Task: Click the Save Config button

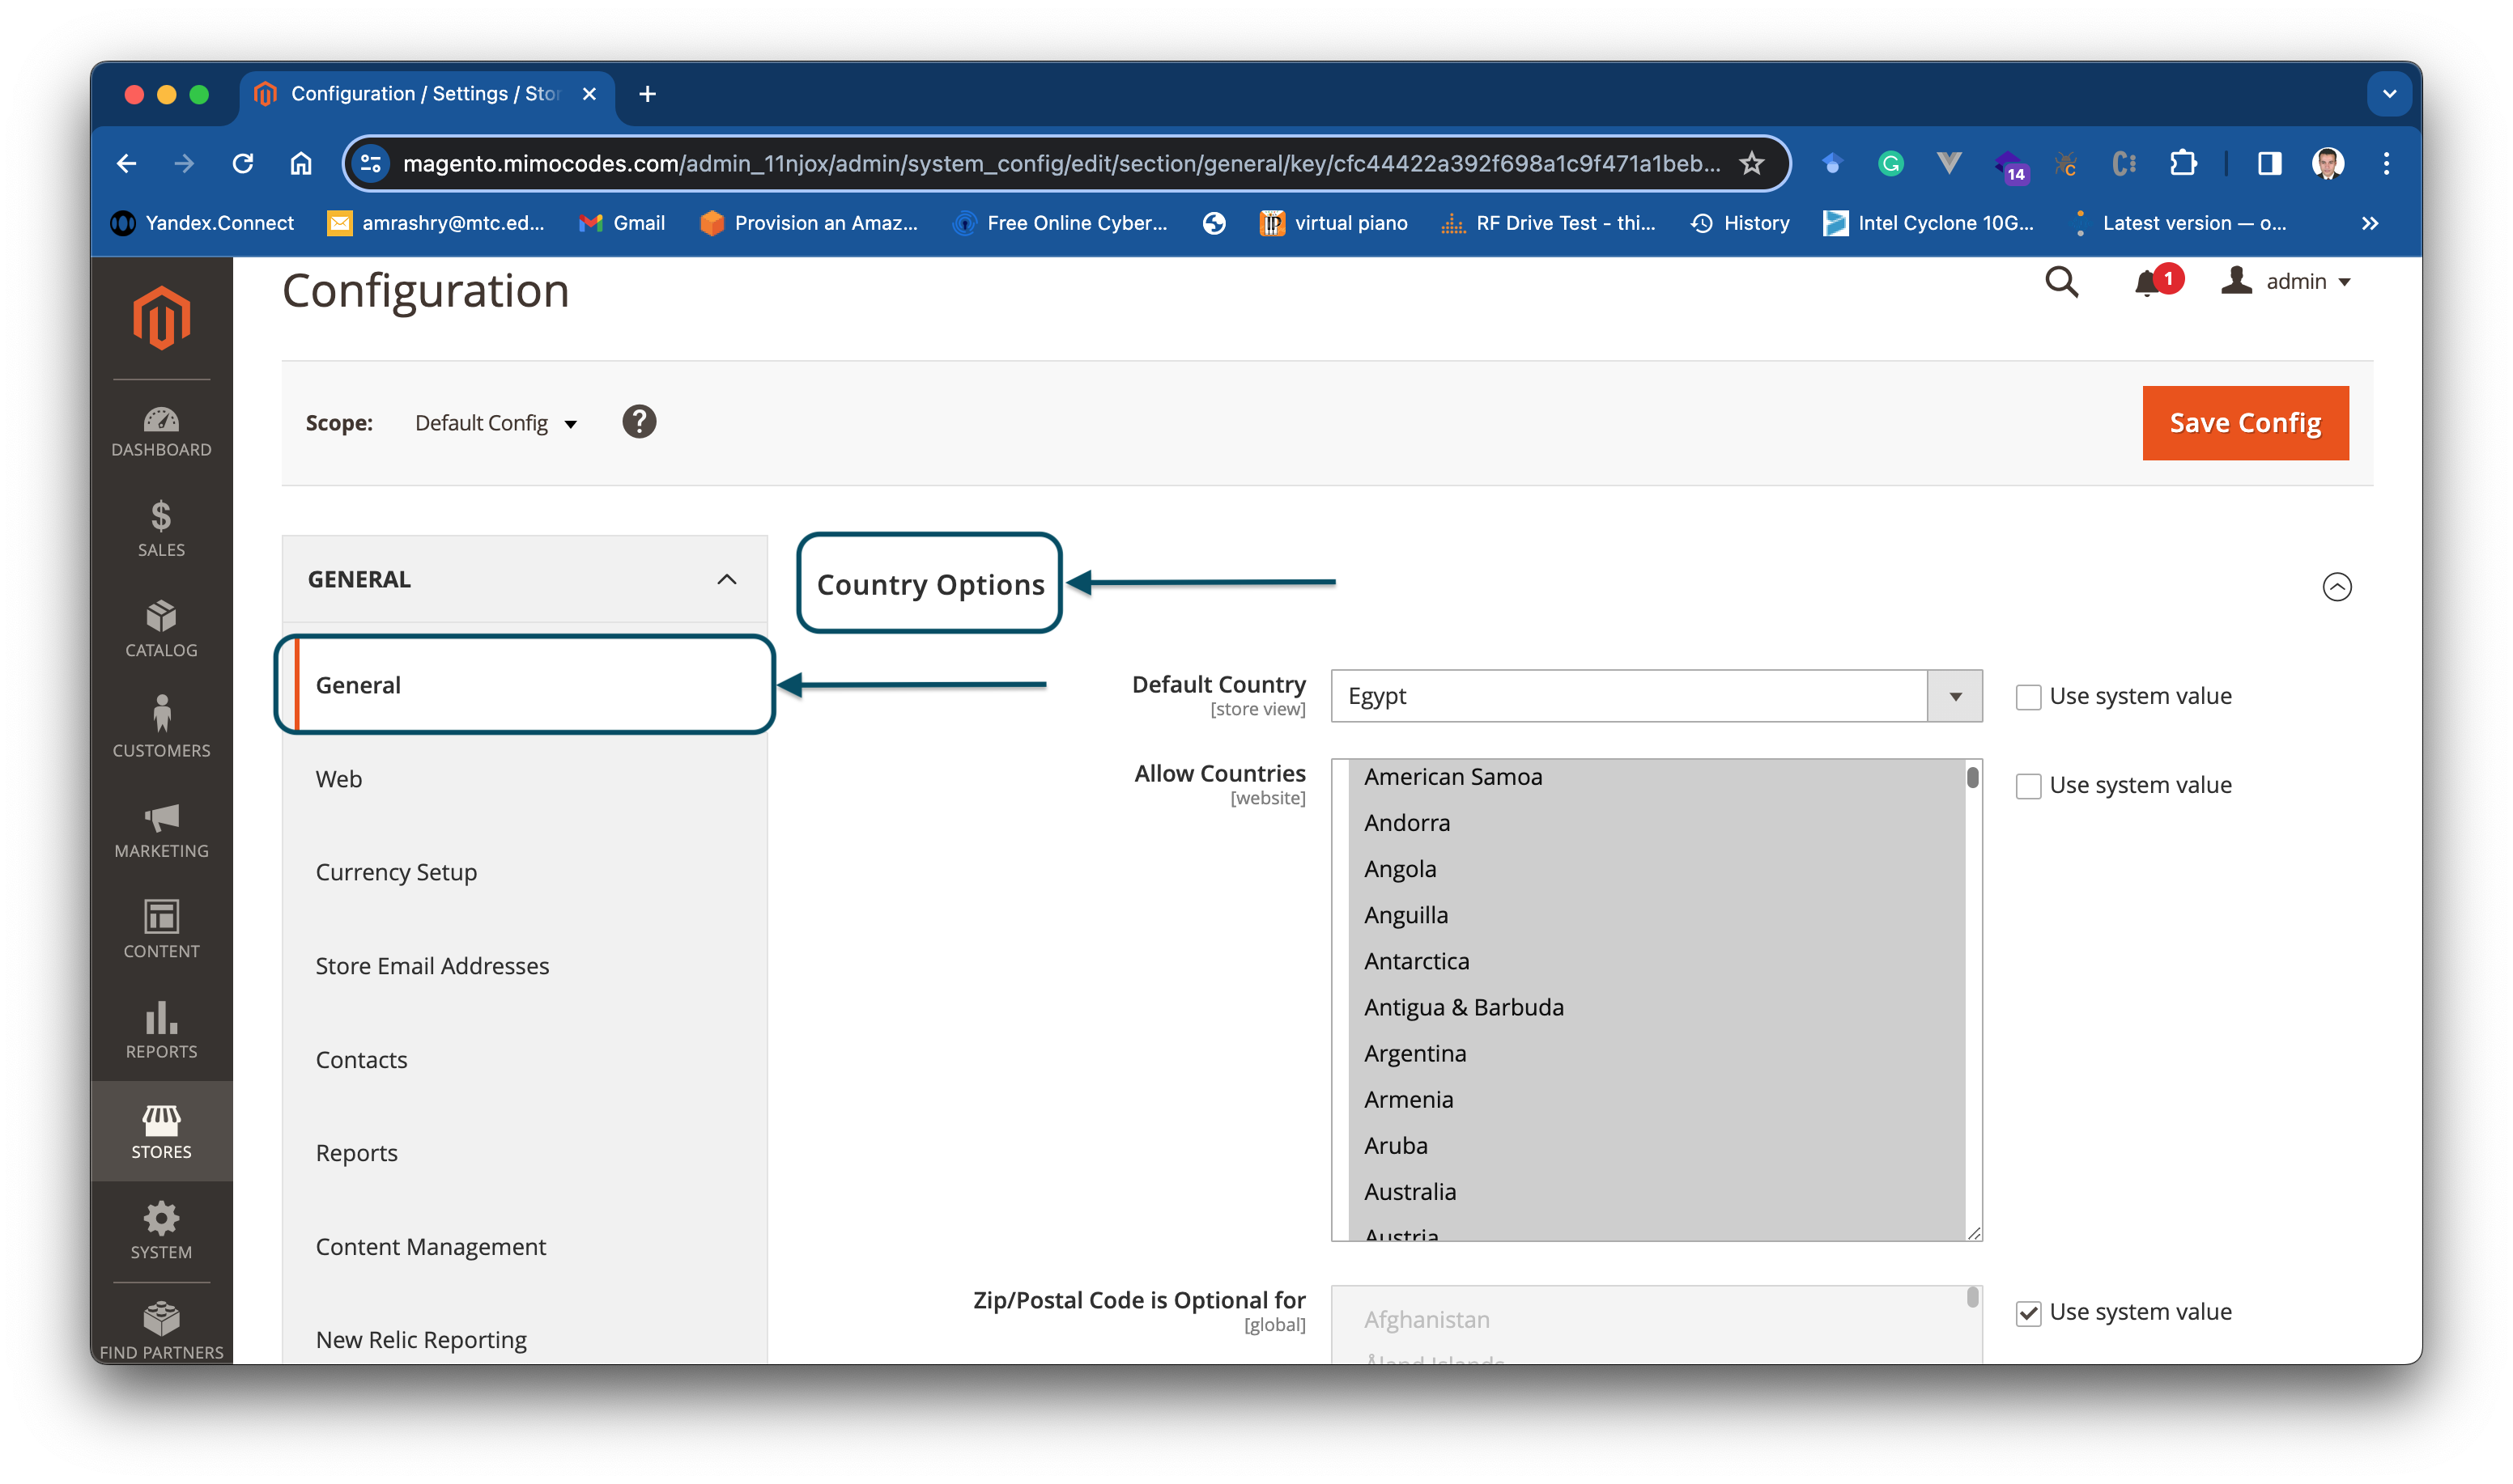Action: point(2244,423)
